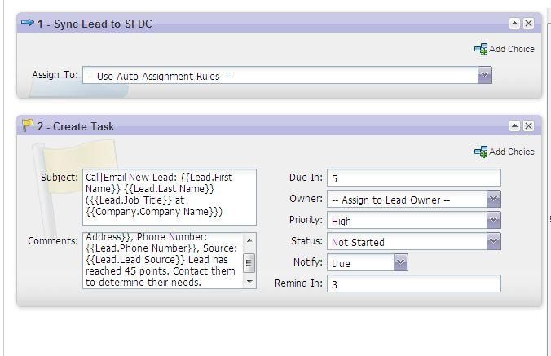551x356 pixels.
Task: Click the Add Choice link in Sync Lead
Action: click(x=511, y=50)
